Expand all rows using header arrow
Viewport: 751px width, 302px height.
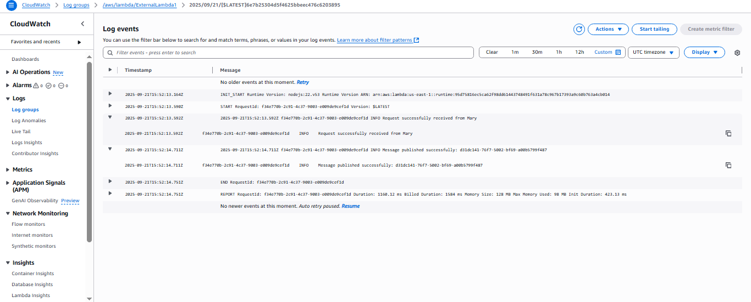point(110,70)
